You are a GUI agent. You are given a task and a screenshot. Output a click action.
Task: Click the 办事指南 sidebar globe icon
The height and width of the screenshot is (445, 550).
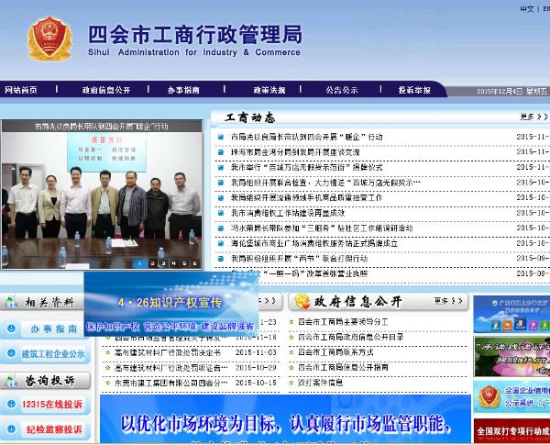[x=9, y=328]
